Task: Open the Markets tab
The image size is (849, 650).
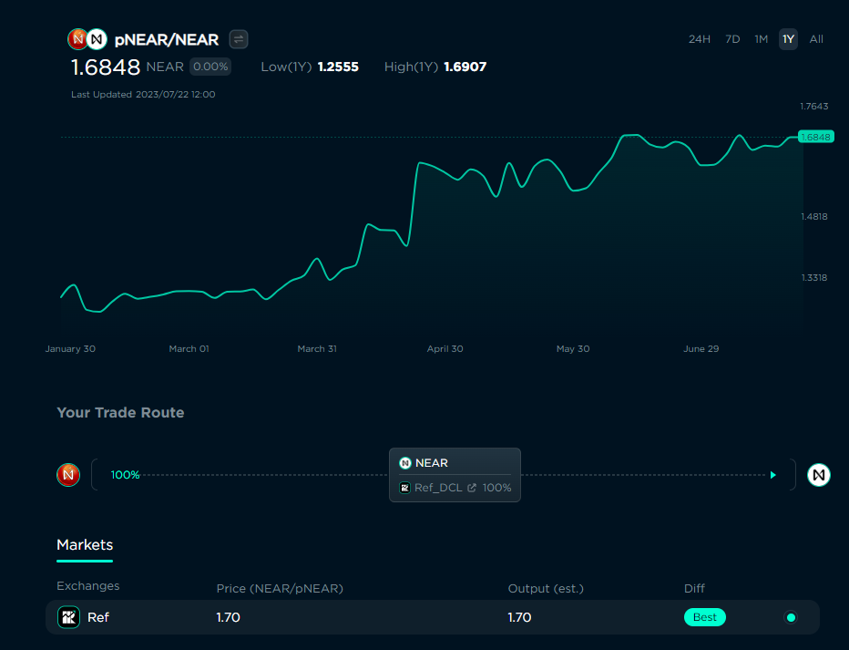Action: [x=85, y=545]
